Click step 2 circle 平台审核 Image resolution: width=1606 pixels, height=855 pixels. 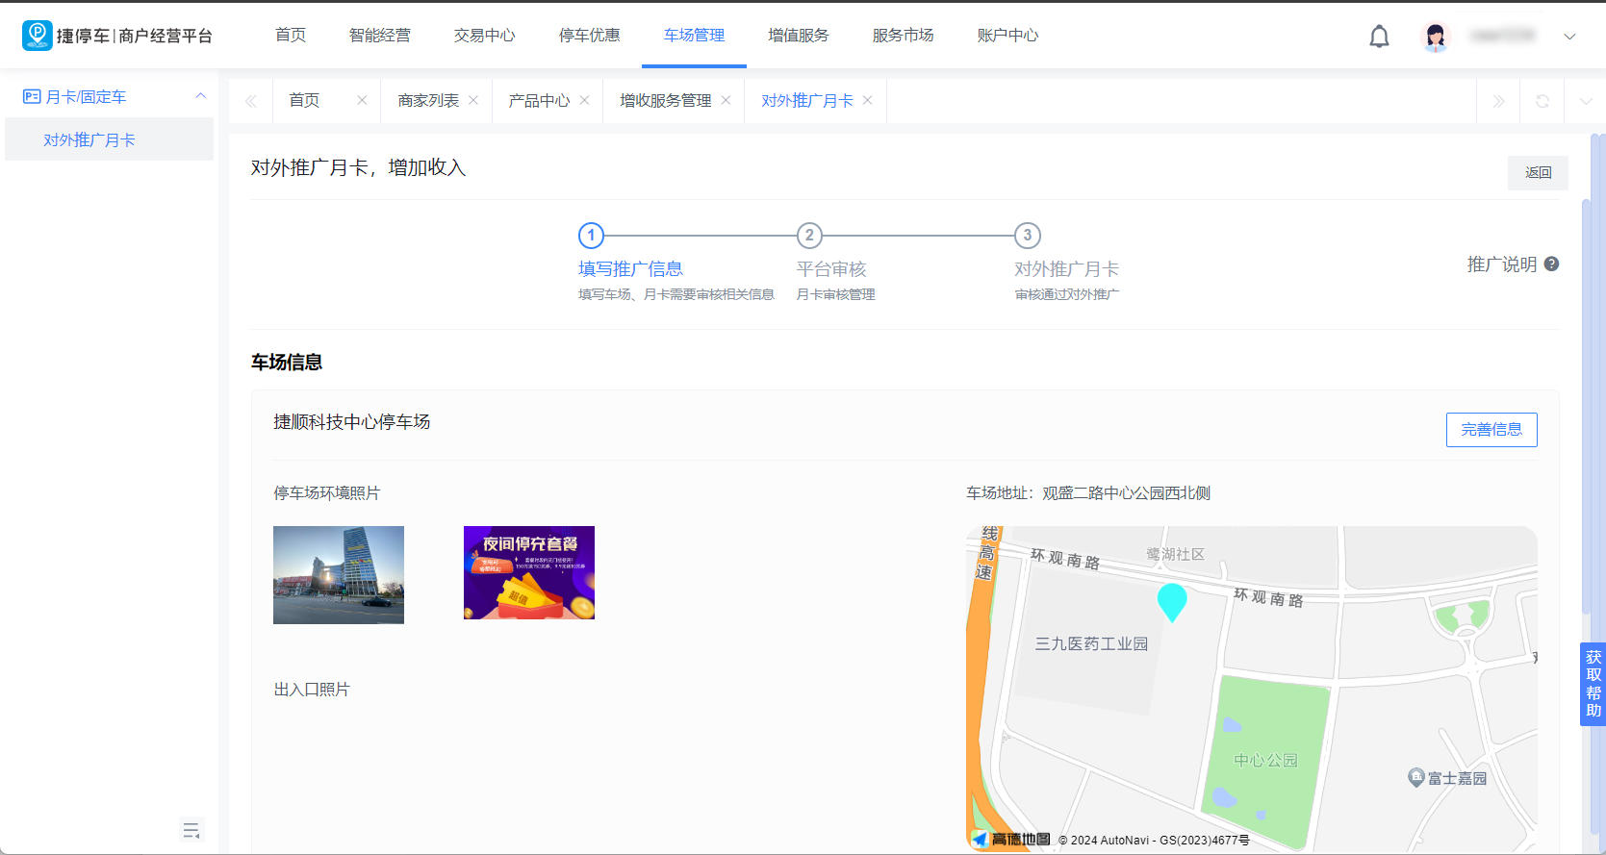[x=809, y=235]
